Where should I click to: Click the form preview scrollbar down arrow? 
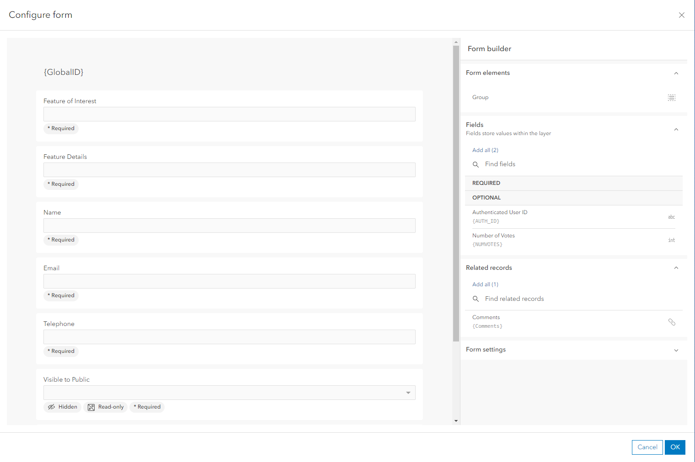[456, 421]
